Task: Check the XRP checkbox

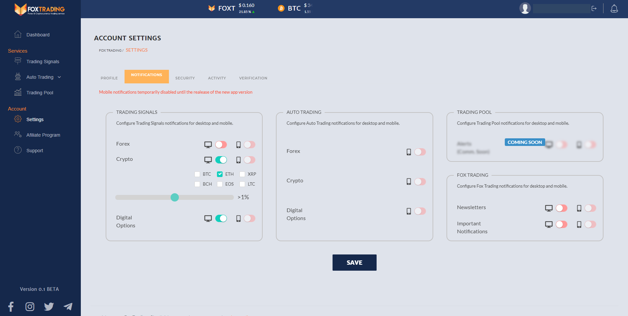Action: (242, 174)
